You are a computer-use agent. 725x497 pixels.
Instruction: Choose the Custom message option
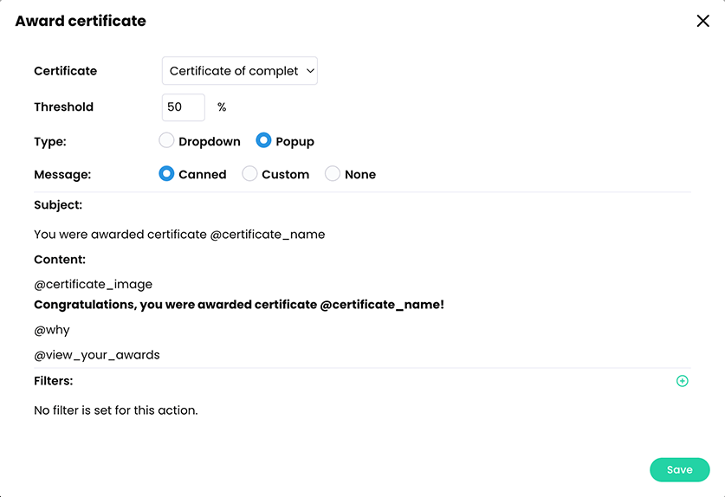click(249, 174)
